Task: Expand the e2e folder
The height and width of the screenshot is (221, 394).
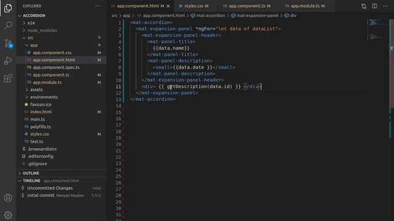Action: tap(31, 23)
